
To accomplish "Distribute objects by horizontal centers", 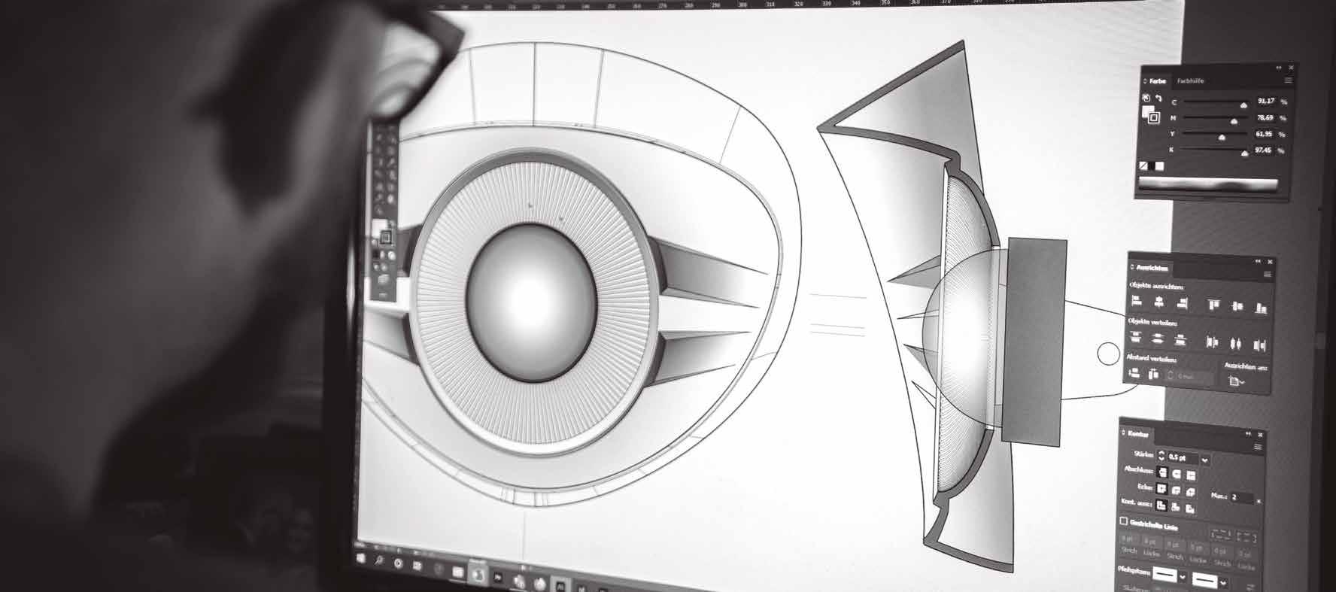I will pos(1236,344).
